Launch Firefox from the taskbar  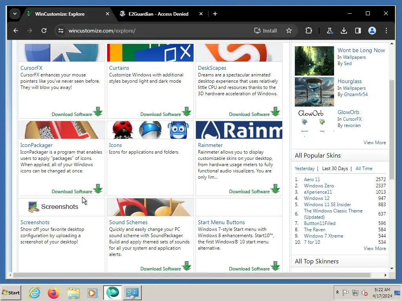[x=53, y=292]
